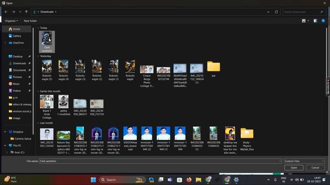Collapse the Last month group

pyautogui.click(x=38, y=123)
